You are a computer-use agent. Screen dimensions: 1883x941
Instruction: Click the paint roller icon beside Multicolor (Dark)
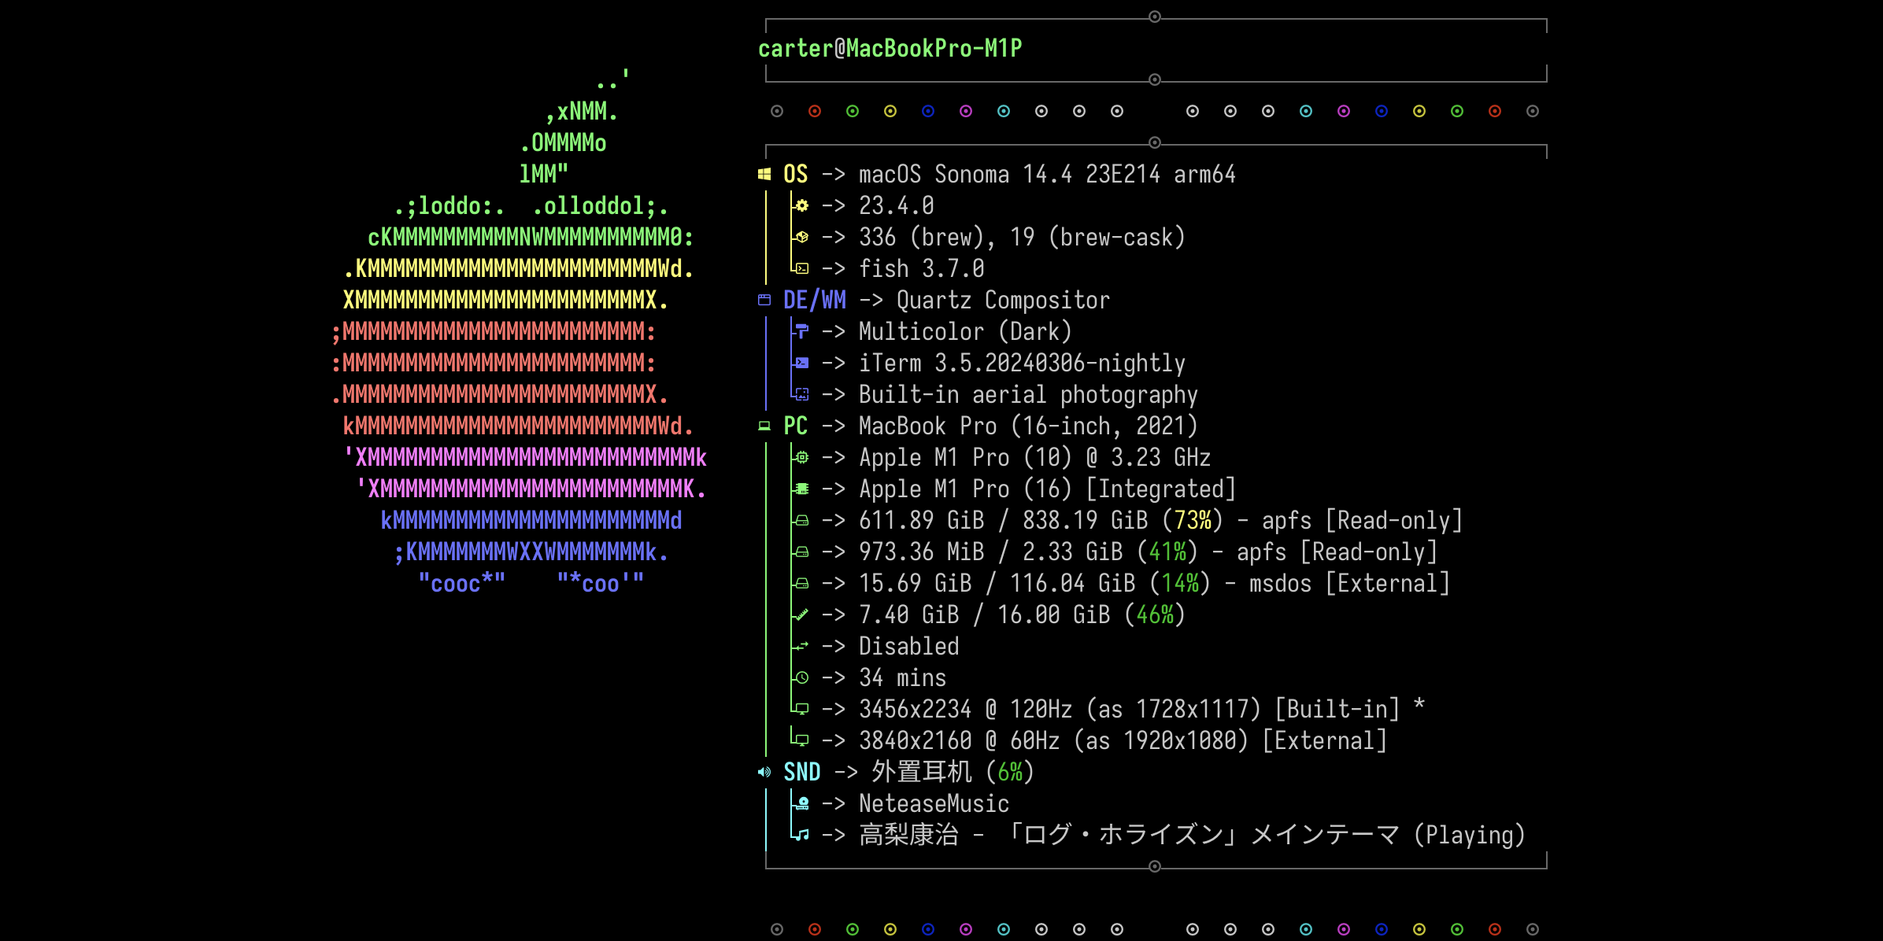point(802,331)
